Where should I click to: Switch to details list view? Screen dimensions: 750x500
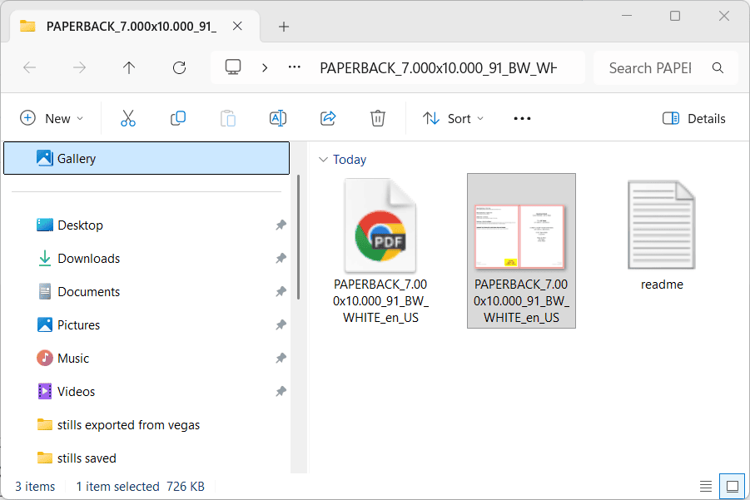click(x=706, y=487)
